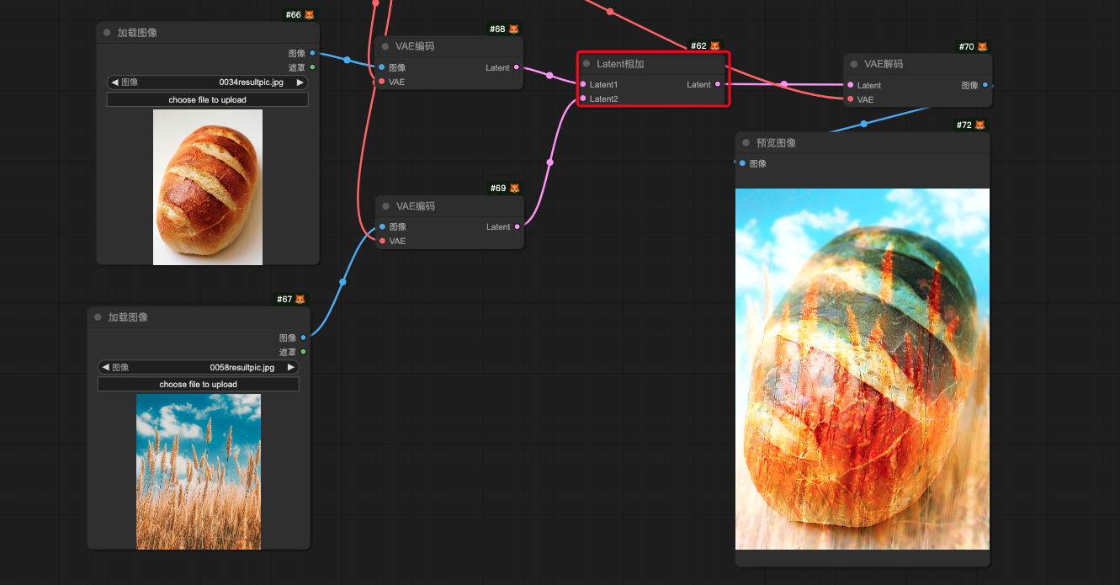Click the link midpoint between node #66 and VAE编码 #68
The height and width of the screenshot is (585, 1120).
347,60
